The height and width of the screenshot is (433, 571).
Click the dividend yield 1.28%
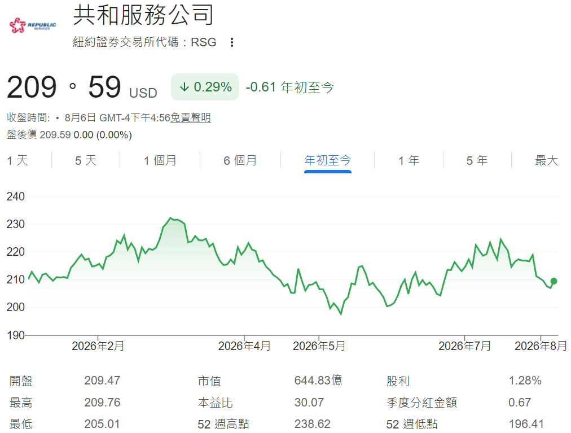coord(525,380)
